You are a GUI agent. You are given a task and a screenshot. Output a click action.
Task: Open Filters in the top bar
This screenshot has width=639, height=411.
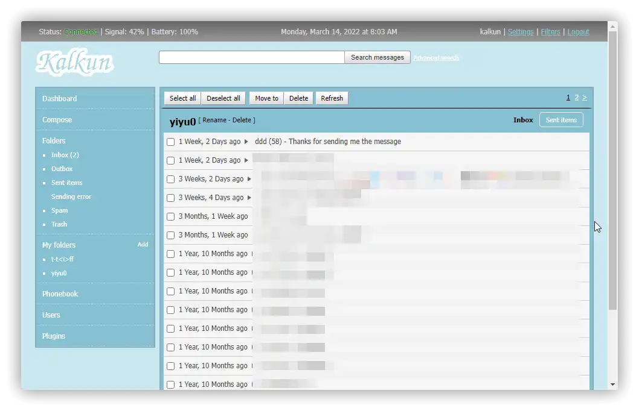[550, 32]
